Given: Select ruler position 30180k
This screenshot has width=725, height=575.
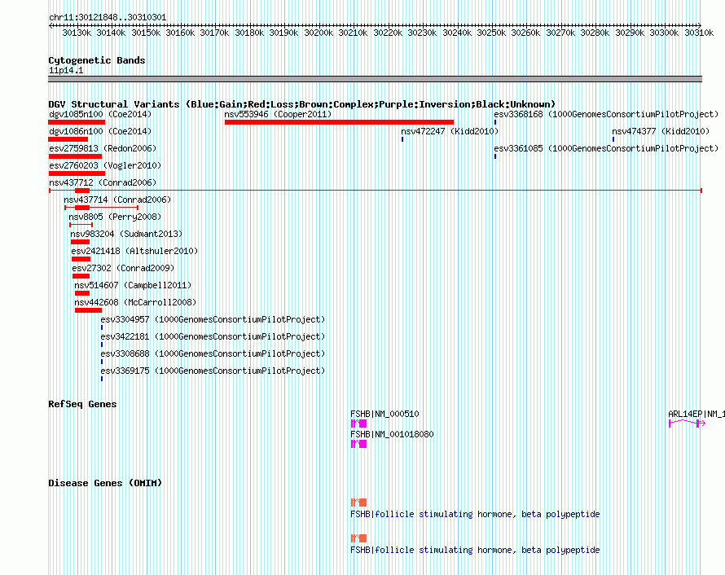Looking at the screenshot, I should coord(250,33).
